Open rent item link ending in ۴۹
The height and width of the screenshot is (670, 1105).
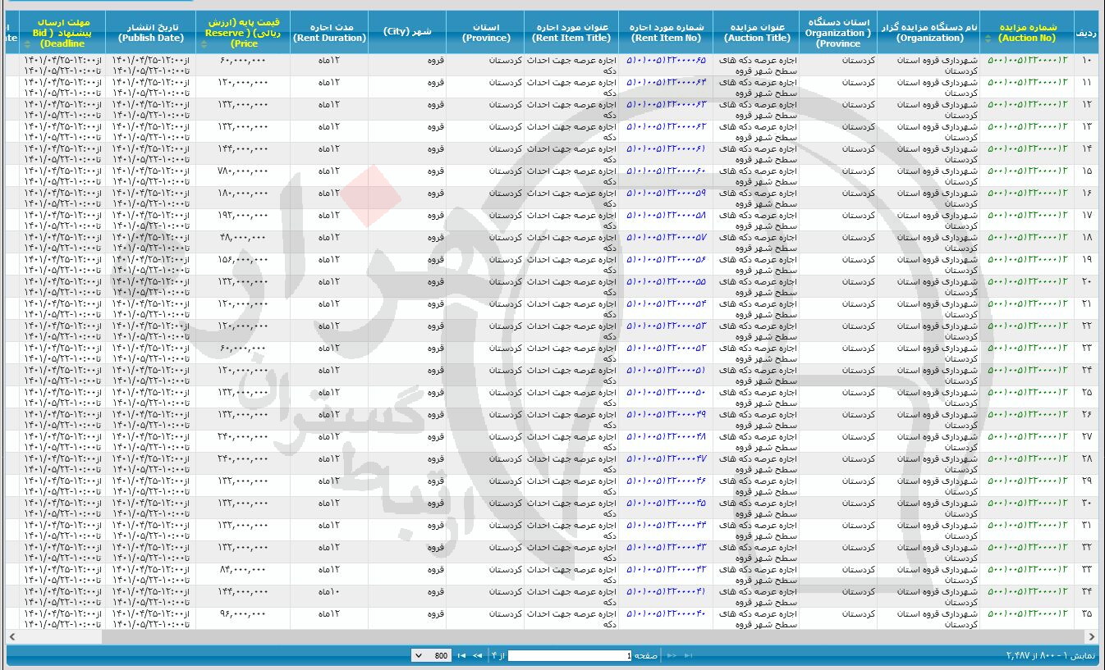(x=666, y=414)
